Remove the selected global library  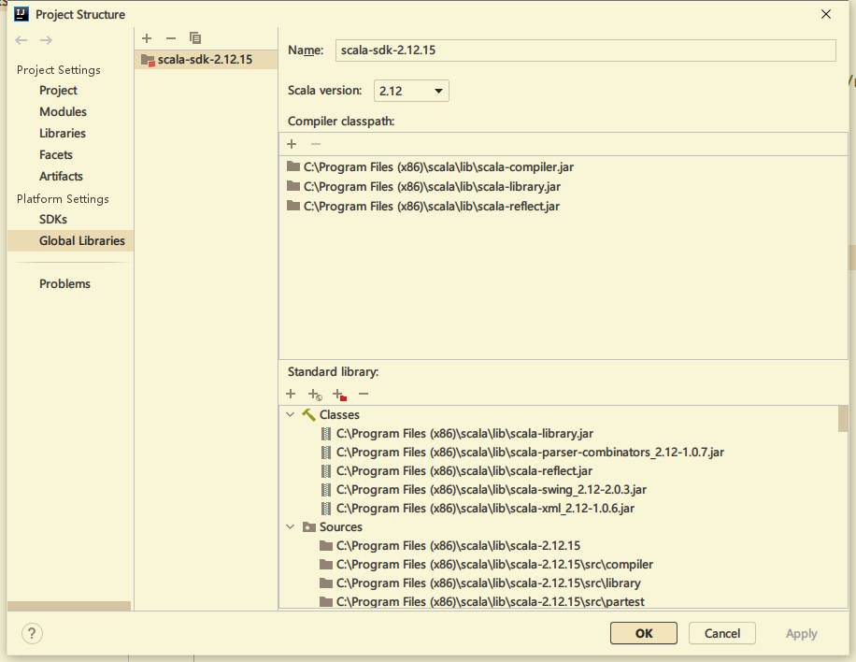171,38
